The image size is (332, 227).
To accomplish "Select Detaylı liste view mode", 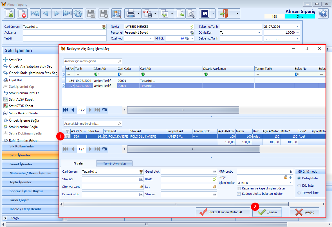I will coord(299,178).
